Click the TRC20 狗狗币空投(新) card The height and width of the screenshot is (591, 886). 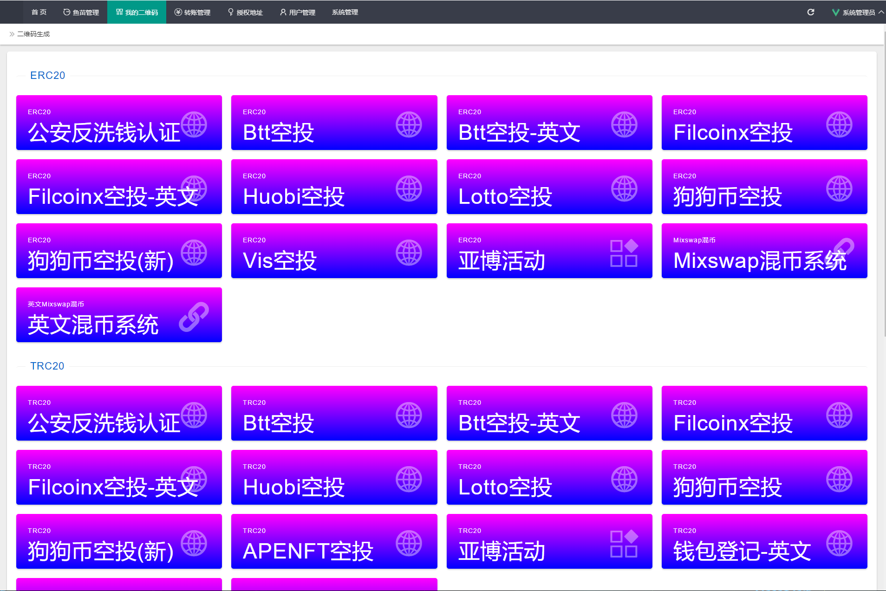click(119, 541)
